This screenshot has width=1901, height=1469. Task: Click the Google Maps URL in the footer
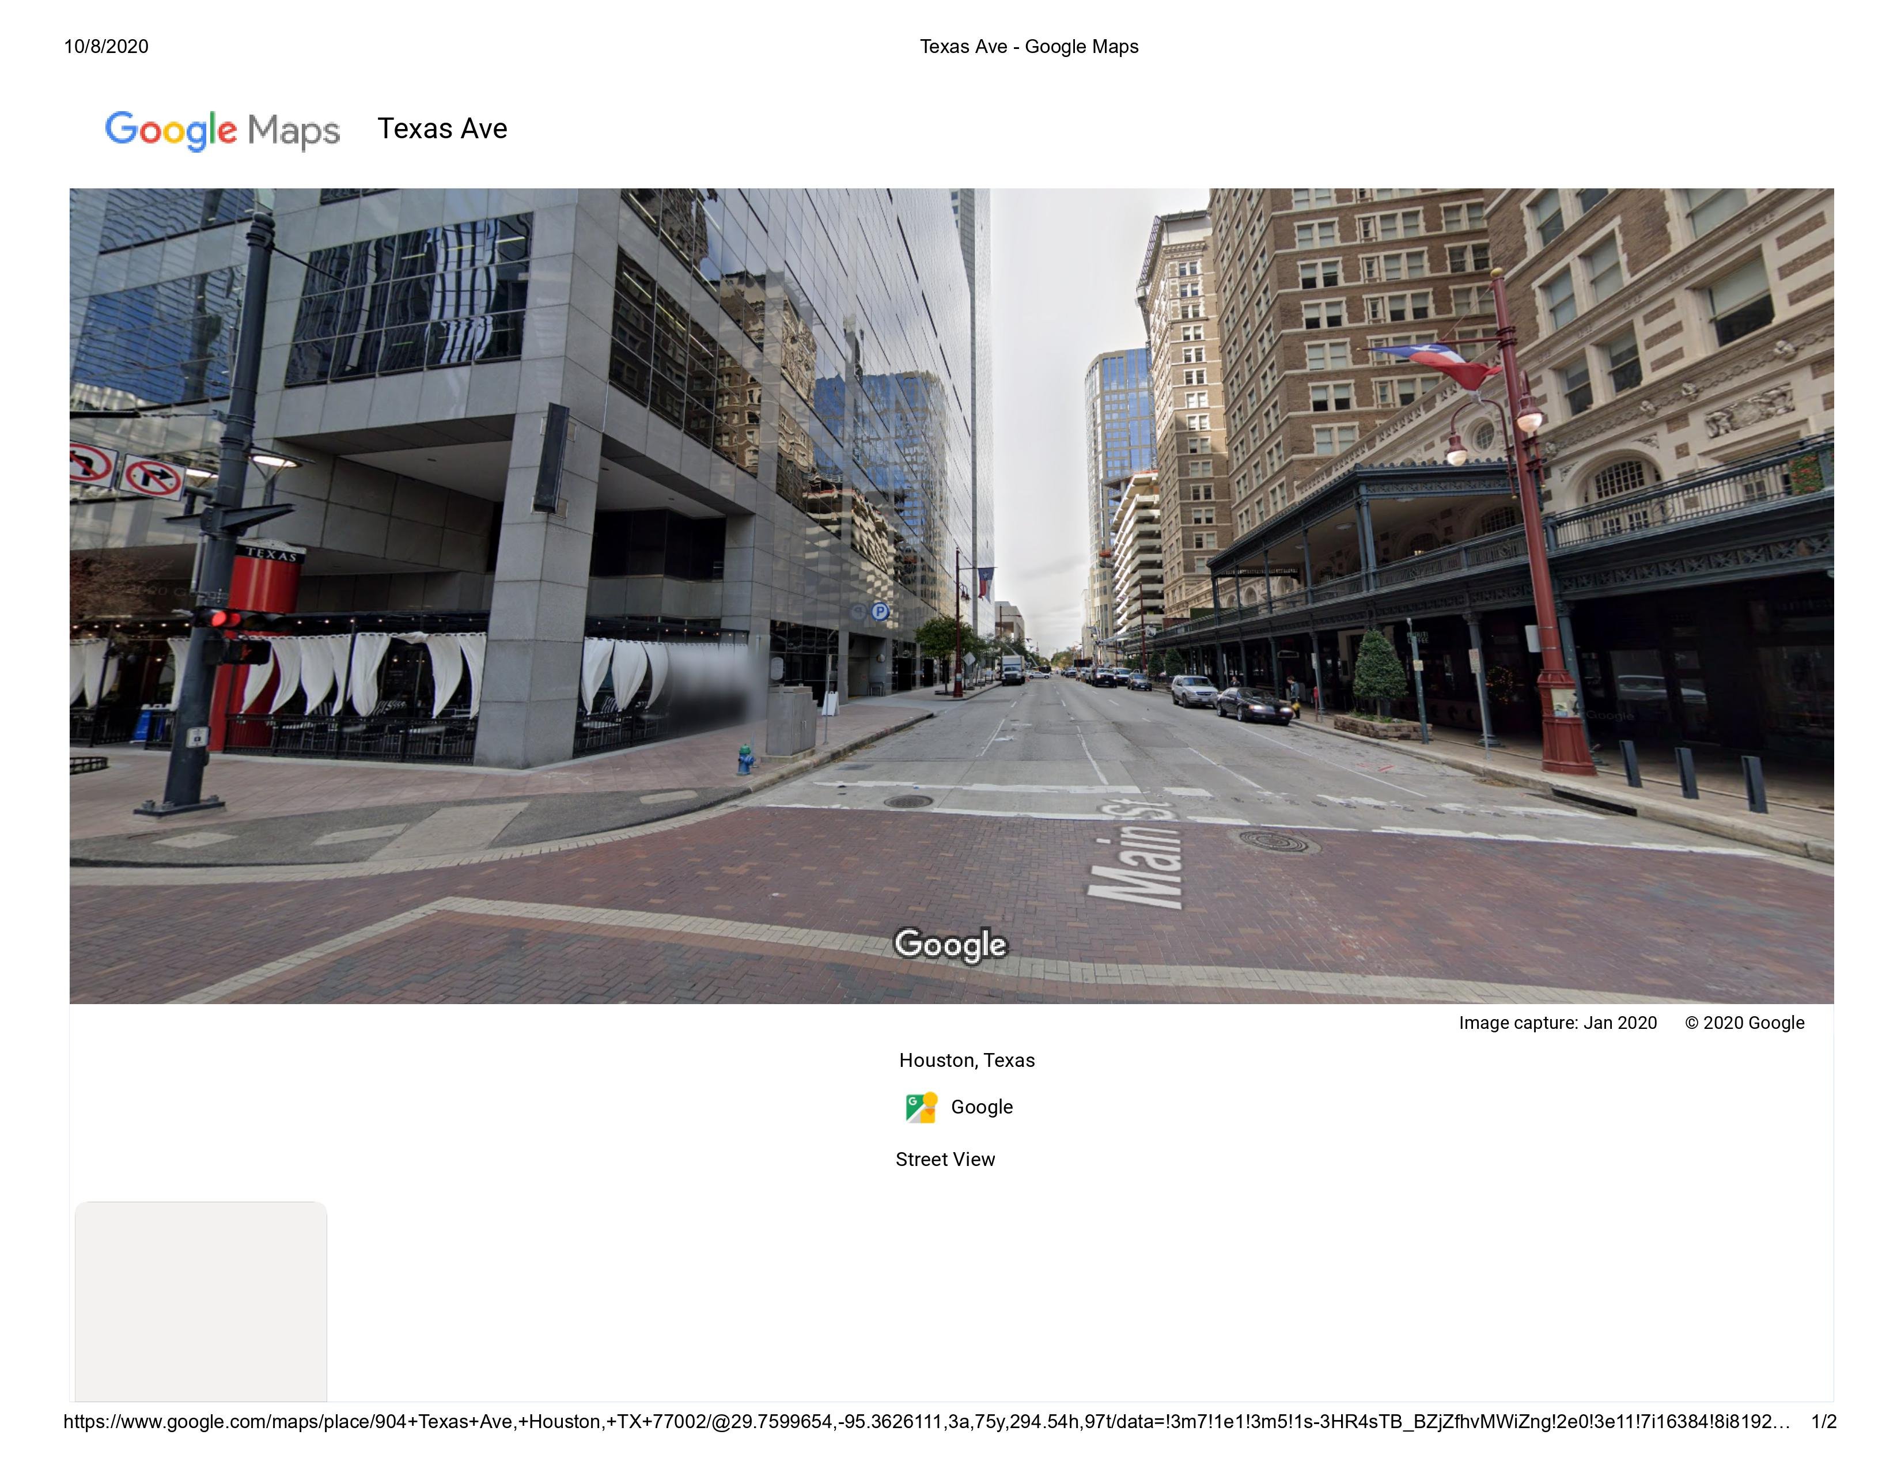tap(926, 1422)
